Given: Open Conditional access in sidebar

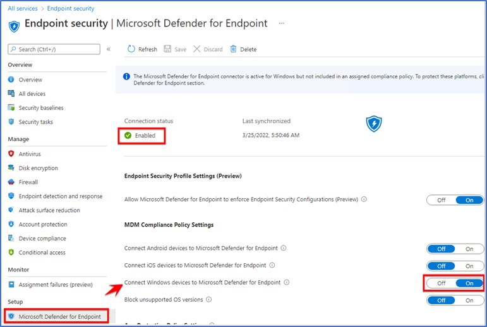Looking at the screenshot, I should point(42,252).
